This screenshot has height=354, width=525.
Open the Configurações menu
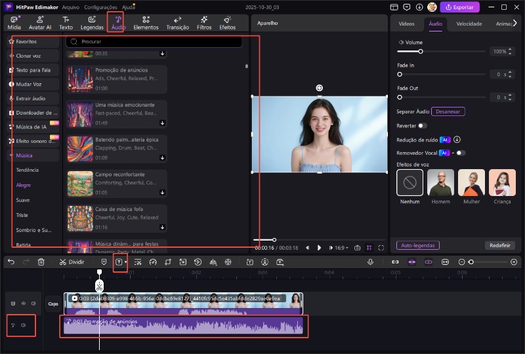coord(100,7)
